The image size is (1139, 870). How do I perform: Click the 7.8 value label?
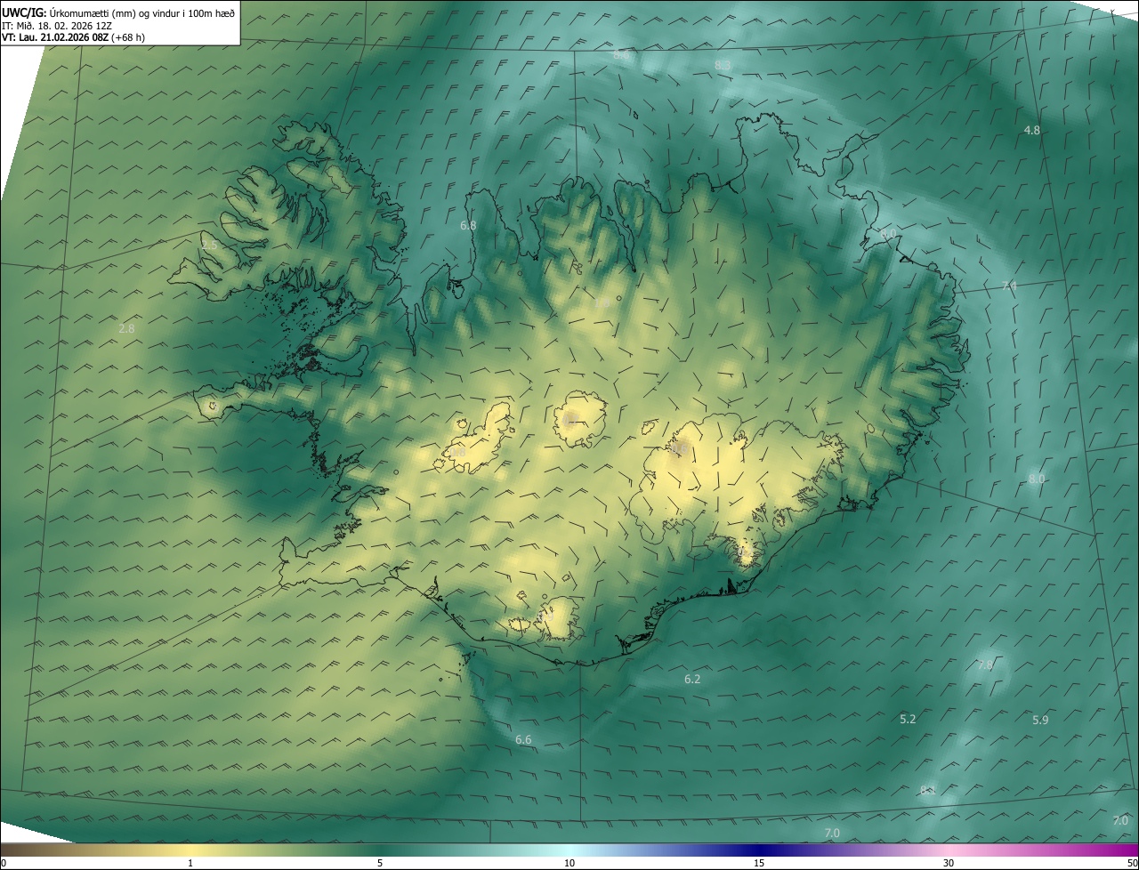coord(985,665)
